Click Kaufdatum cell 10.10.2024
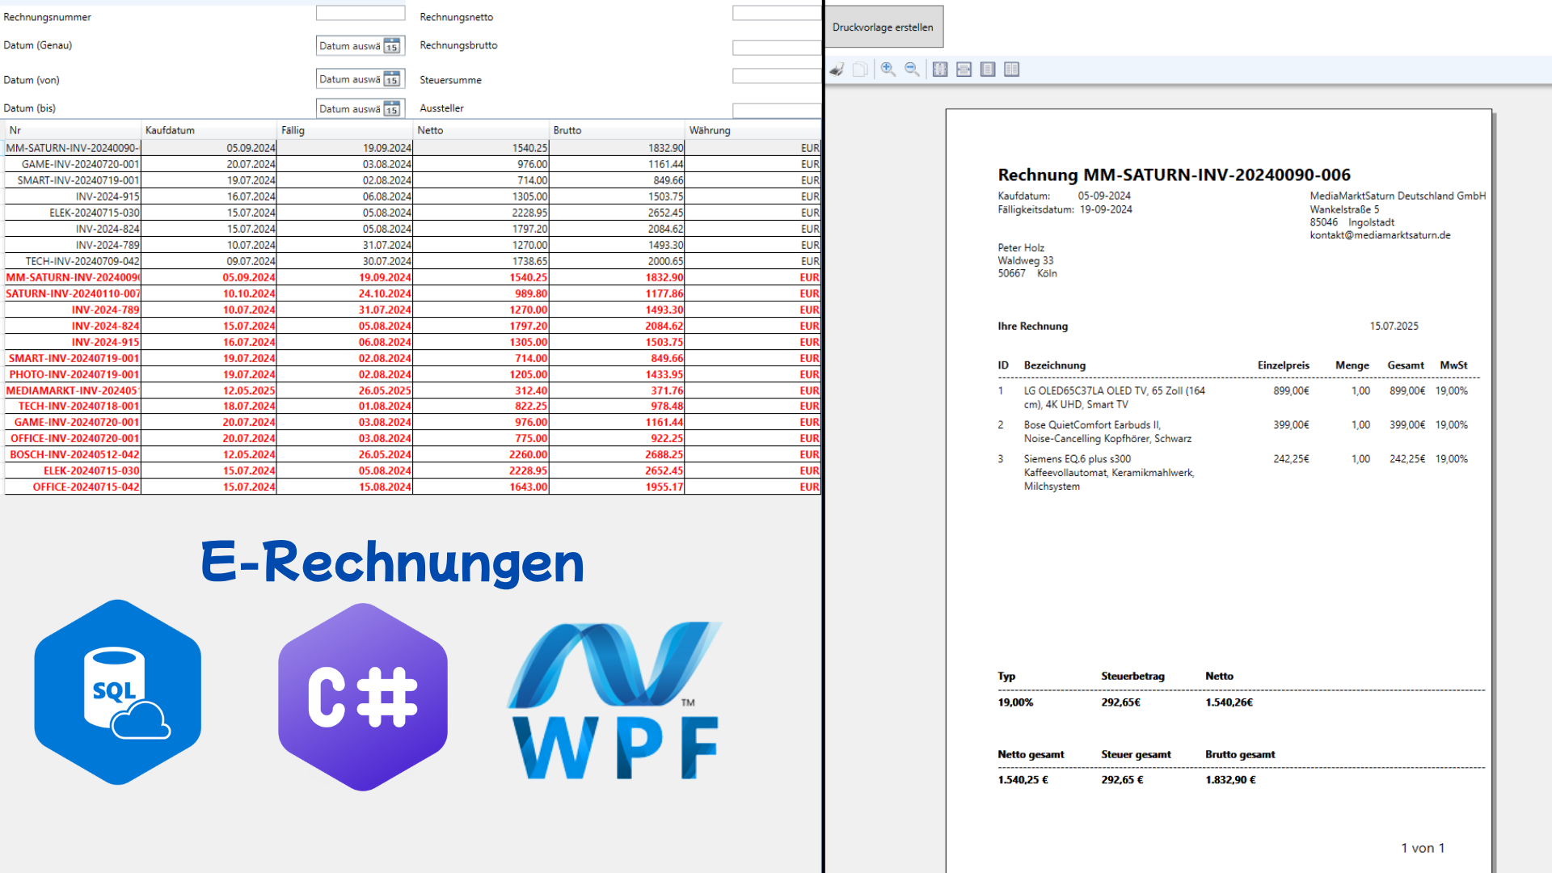The width and height of the screenshot is (1552, 873). (x=209, y=293)
